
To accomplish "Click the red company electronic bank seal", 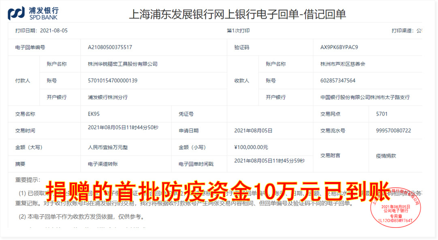I will pos(395,207).
